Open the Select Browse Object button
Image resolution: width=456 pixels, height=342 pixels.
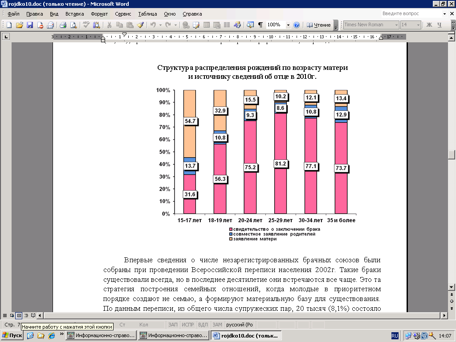coord(452,301)
